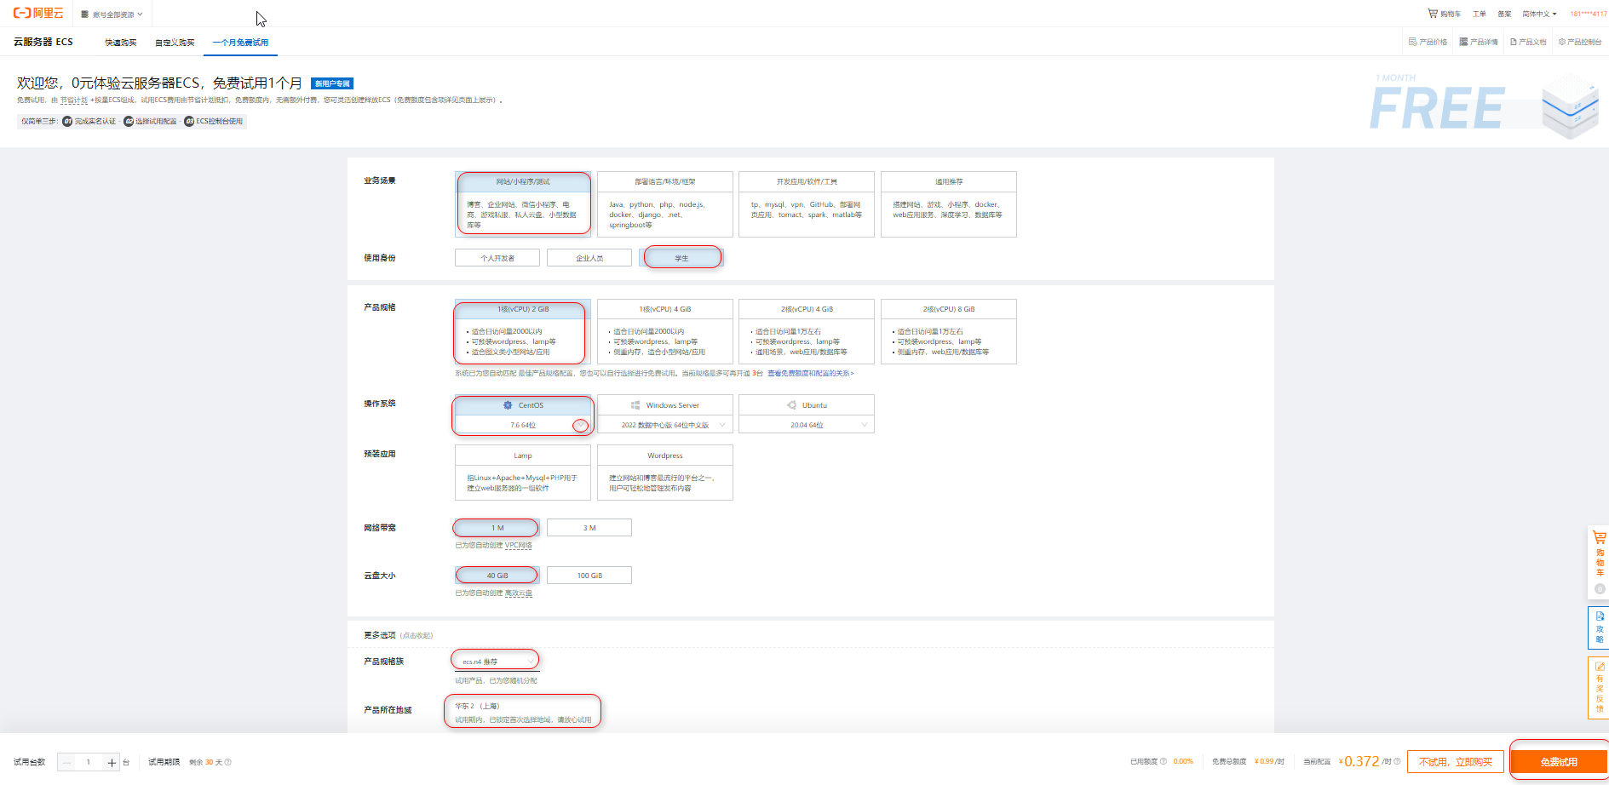Open the ecs.n4 推荐 instance family dropdown
The height and width of the screenshot is (785, 1609).
tap(497, 662)
